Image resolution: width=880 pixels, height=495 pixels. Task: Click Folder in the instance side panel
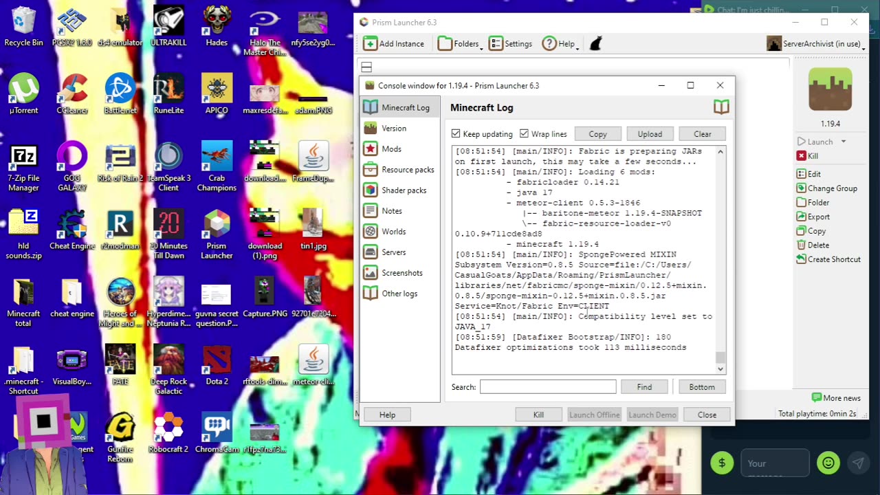[813, 203]
